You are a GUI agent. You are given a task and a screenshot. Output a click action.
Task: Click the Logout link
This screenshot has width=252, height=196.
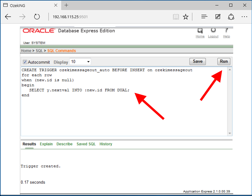coord(213,36)
